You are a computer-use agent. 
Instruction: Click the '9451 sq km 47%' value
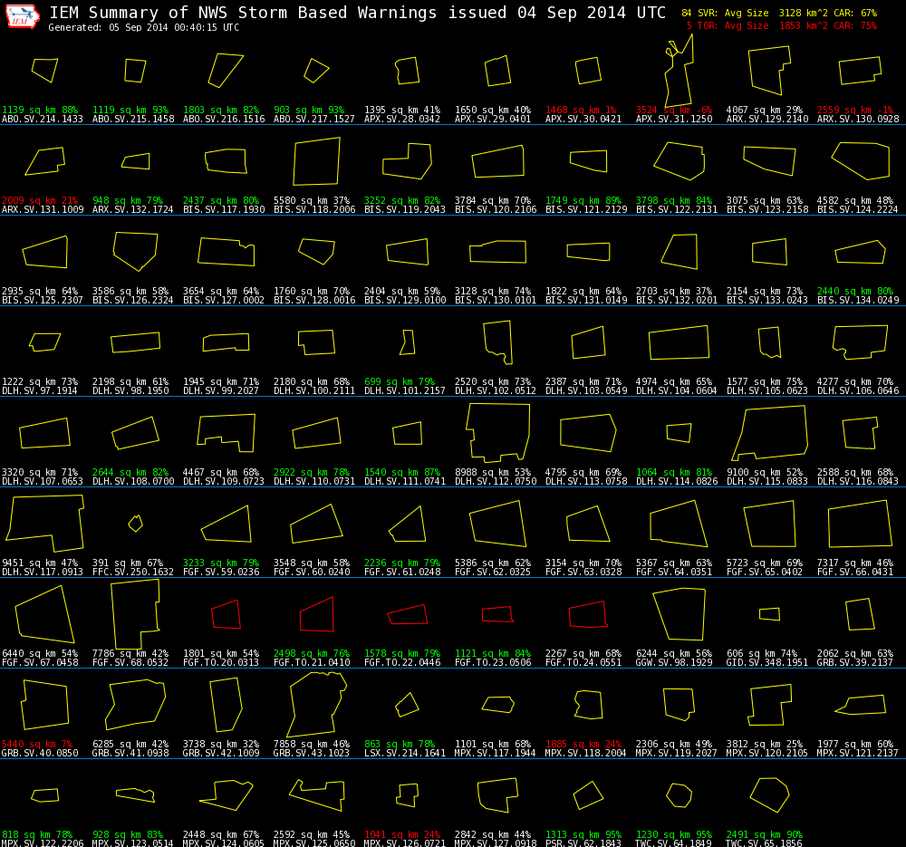40,563
